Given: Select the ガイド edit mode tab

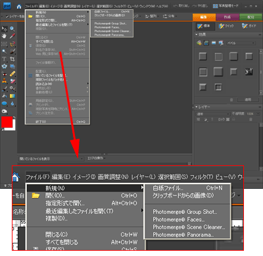Looking at the screenshot, I should 249,26.
